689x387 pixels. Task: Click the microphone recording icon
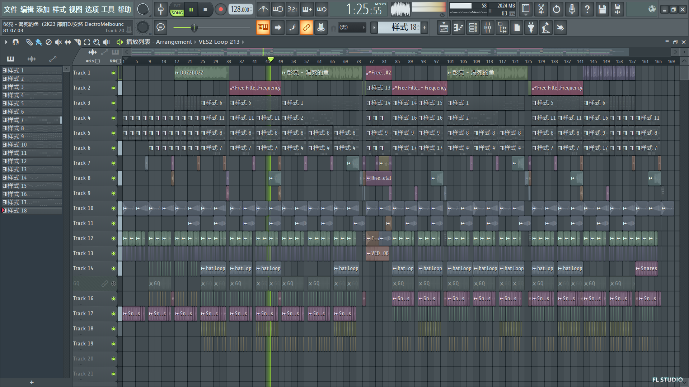click(572, 9)
